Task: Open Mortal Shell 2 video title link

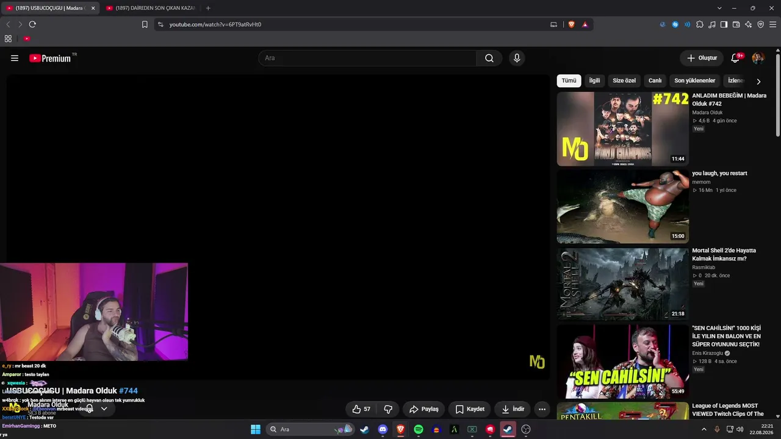Action: click(x=724, y=254)
